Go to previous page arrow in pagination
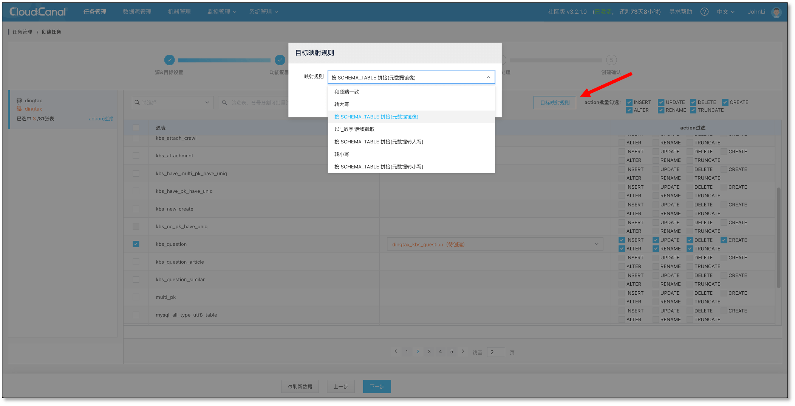This screenshot has width=795, height=406. click(x=396, y=351)
